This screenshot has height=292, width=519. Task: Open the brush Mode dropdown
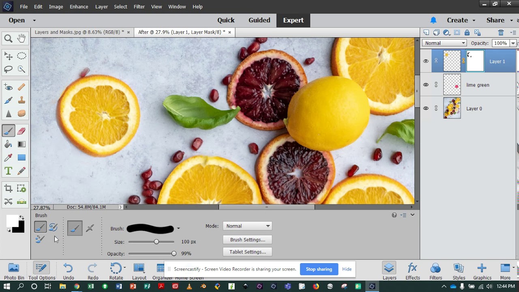pos(247,226)
